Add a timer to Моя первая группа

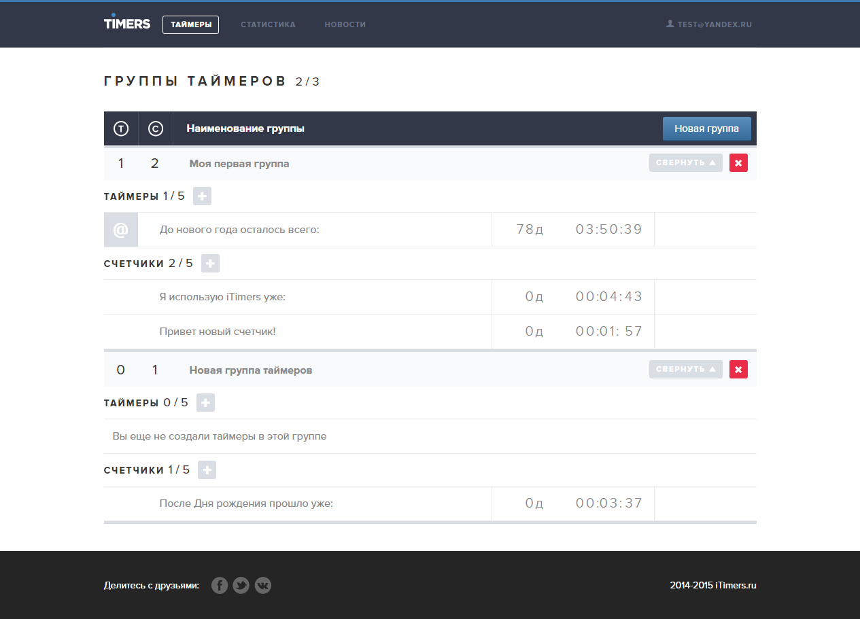202,196
